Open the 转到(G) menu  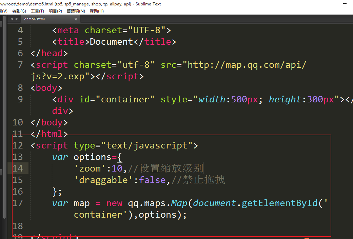(19, 11)
